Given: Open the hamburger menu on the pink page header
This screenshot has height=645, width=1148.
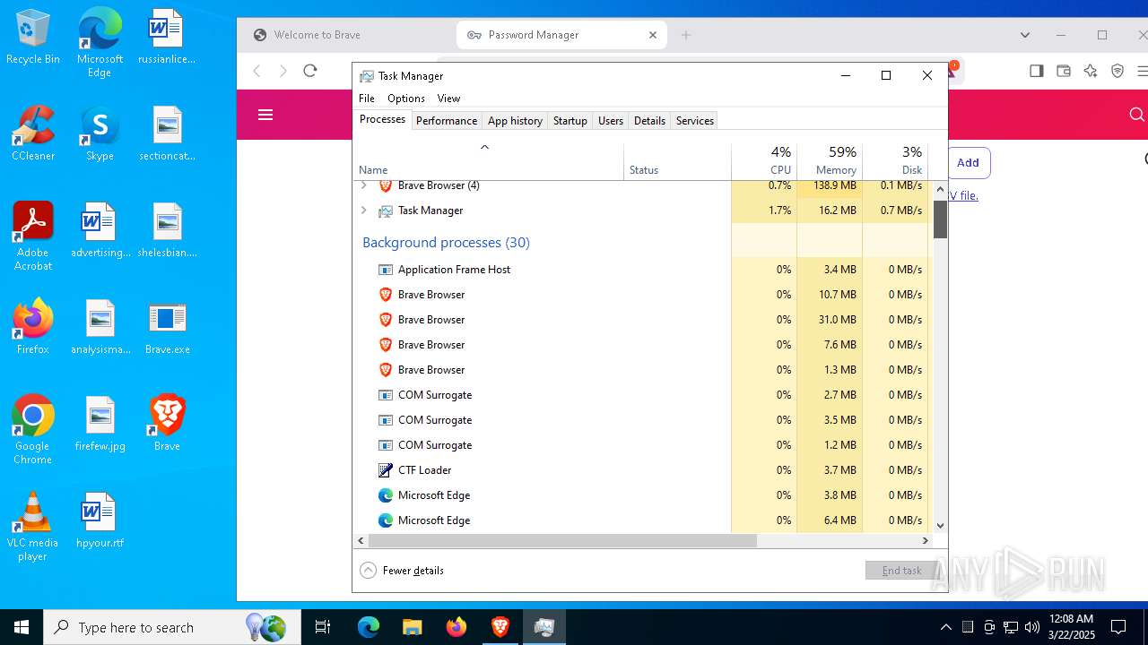Looking at the screenshot, I should pyautogui.click(x=265, y=115).
